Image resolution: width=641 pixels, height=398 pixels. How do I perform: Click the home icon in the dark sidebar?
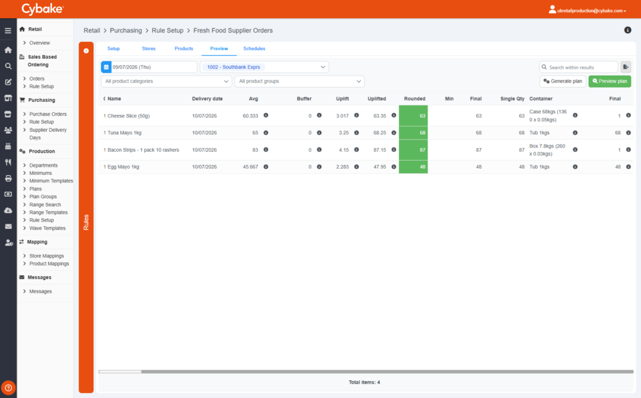[8, 50]
